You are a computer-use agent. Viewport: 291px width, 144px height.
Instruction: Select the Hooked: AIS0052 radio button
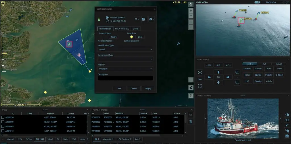[107, 18]
